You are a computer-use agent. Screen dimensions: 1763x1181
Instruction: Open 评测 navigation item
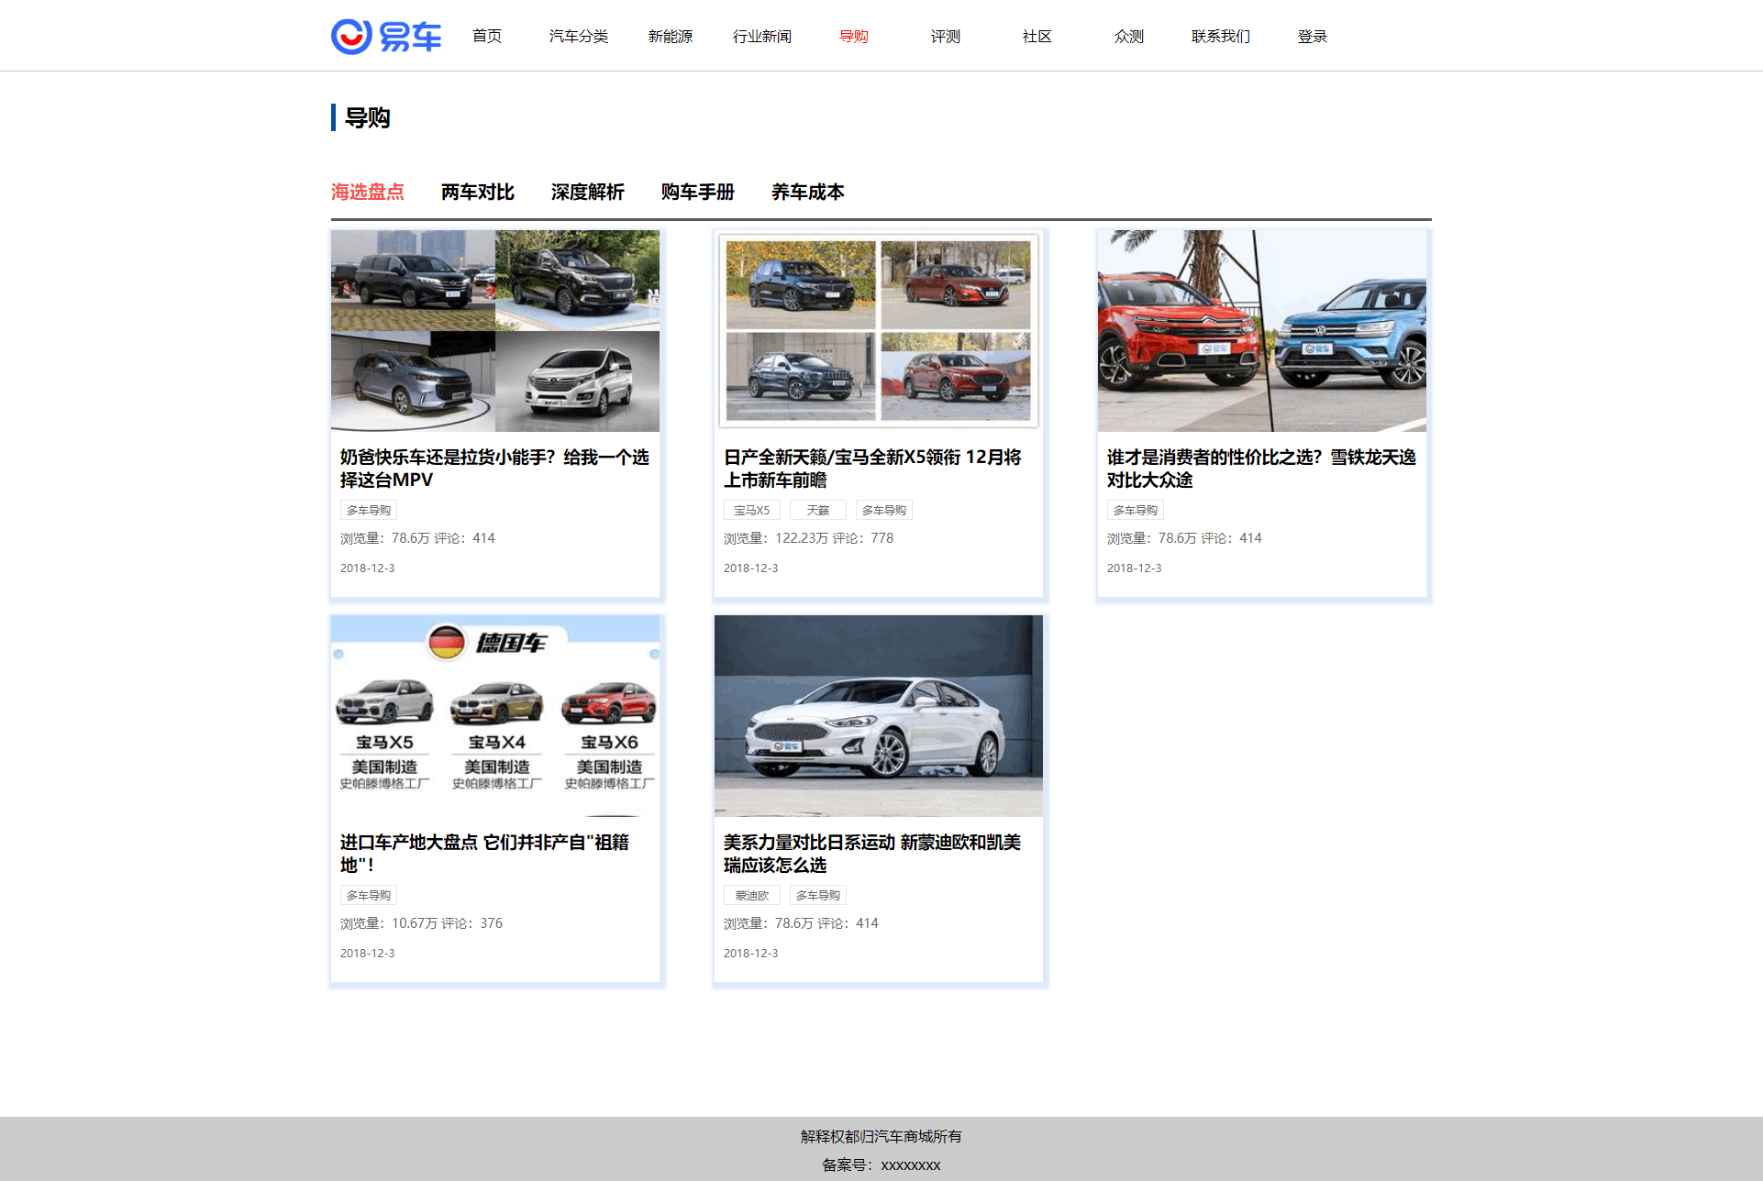click(946, 37)
